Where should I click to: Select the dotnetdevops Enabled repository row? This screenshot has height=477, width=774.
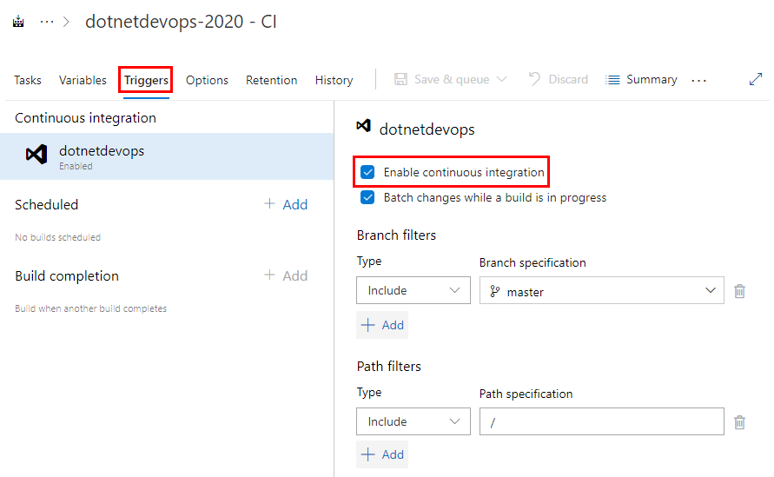pyautogui.click(x=167, y=156)
